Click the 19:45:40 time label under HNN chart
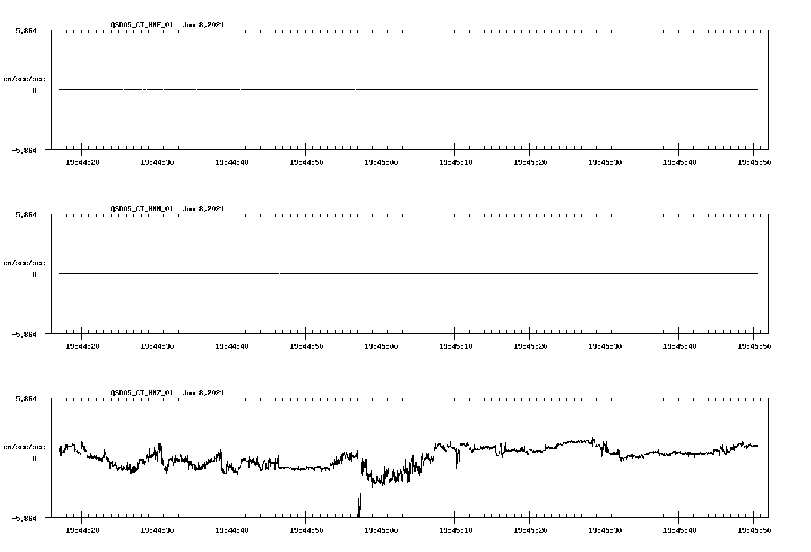This screenshot has height=552, width=811. tap(679, 346)
